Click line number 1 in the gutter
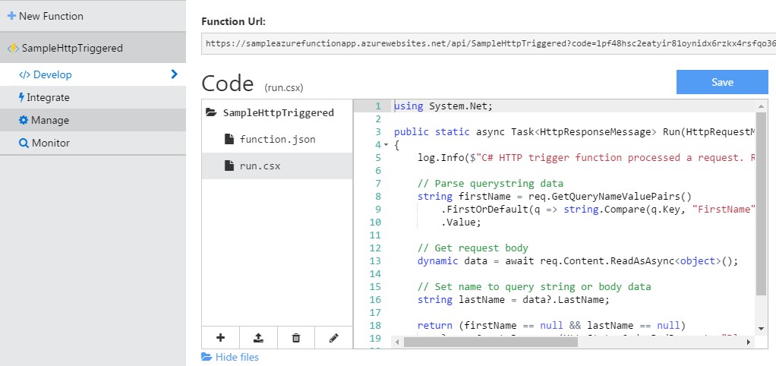Image resolution: width=776 pixels, height=366 pixels. [379, 106]
